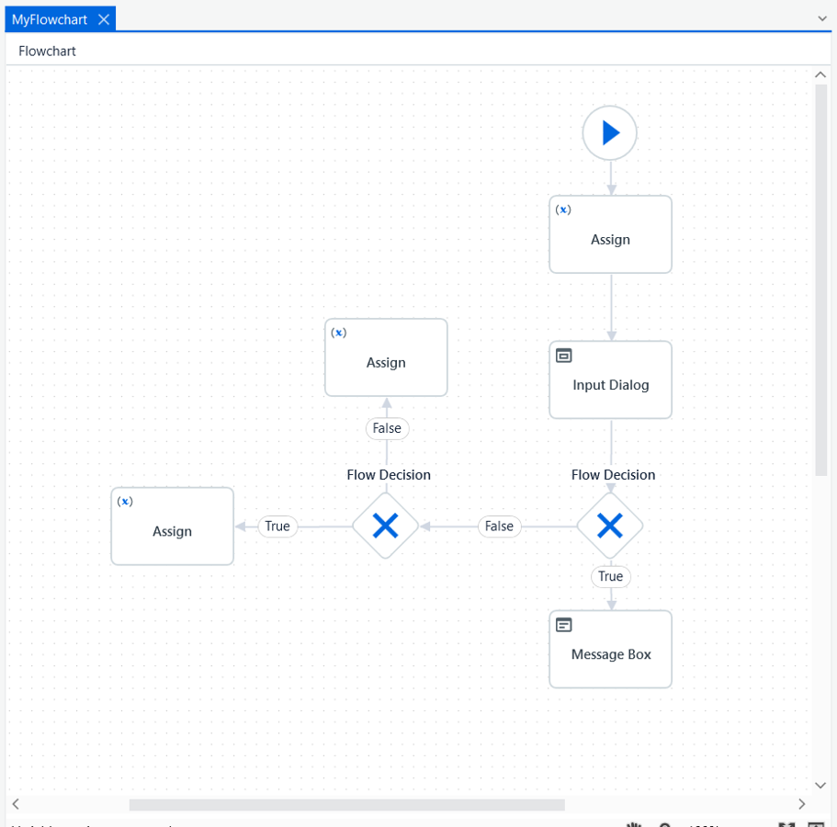Click the Start node play icon
The width and height of the screenshot is (837, 827).
pos(609,133)
